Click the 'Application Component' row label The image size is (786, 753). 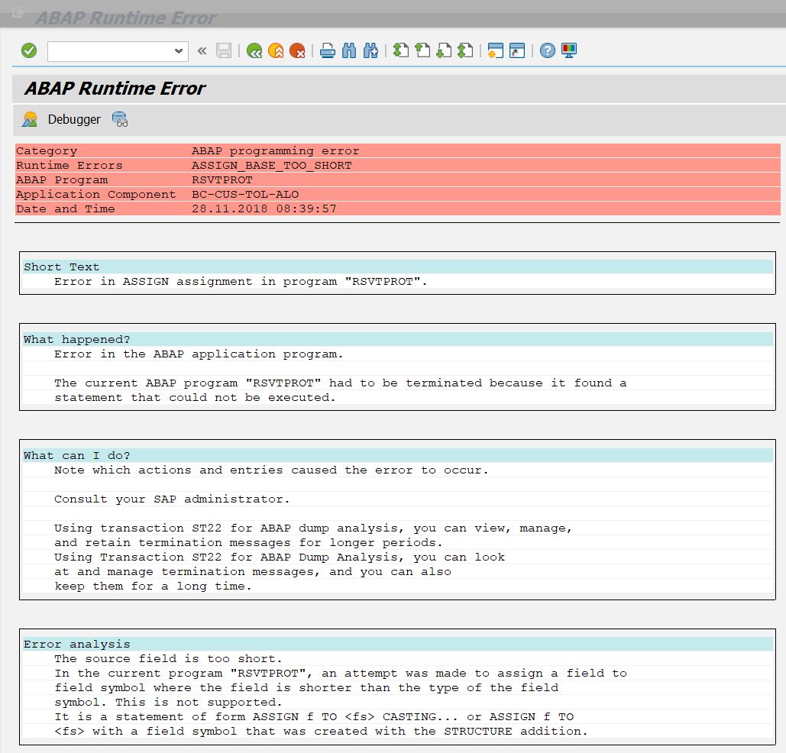(x=95, y=195)
